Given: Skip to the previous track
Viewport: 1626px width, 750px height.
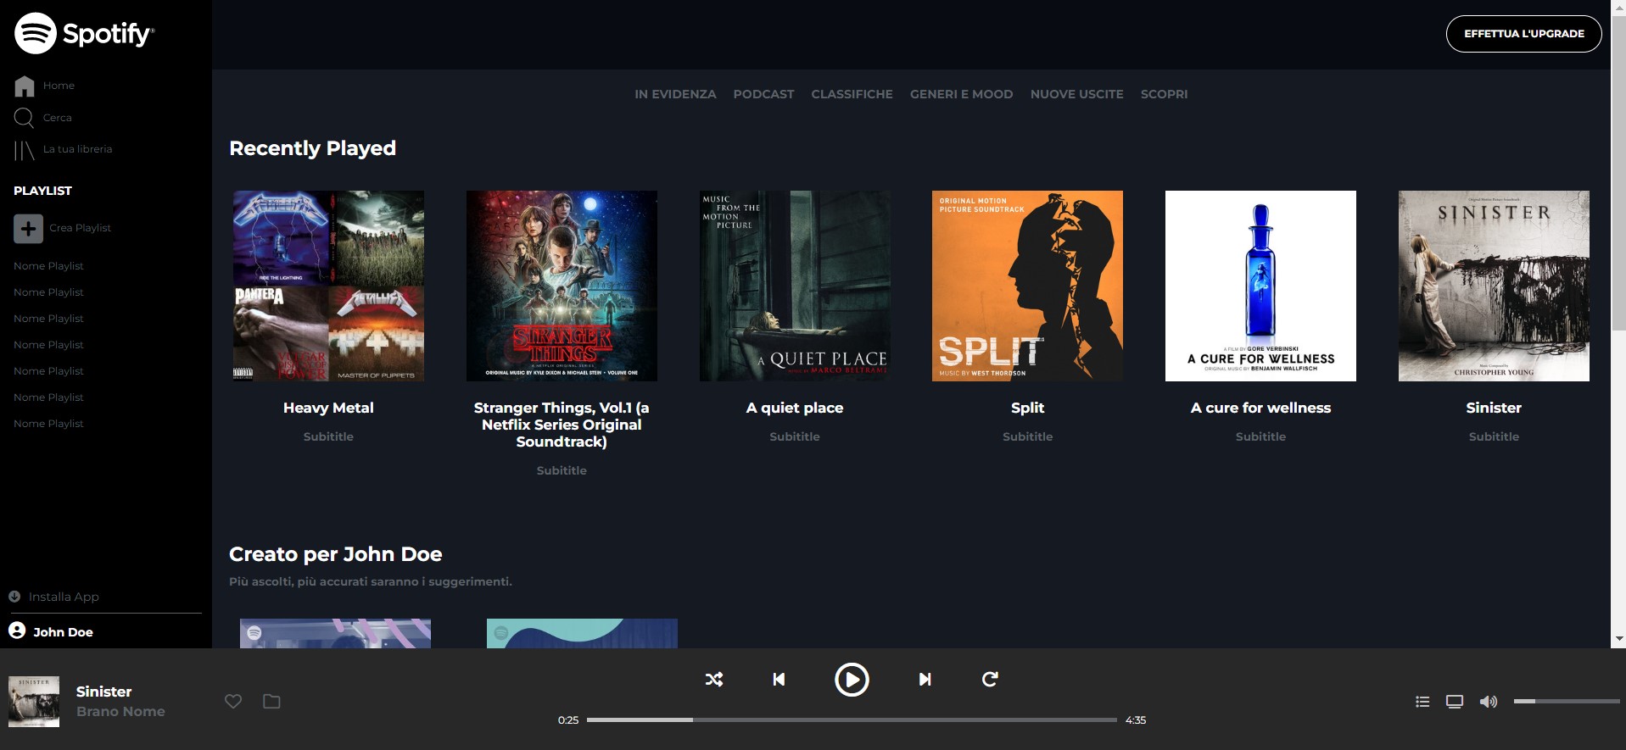Looking at the screenshot, I should (x=779, y=680).
